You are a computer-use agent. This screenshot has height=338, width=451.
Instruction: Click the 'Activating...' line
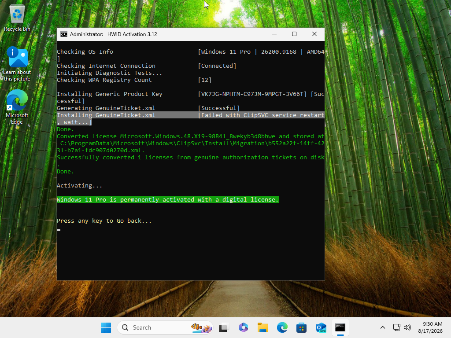pyautogui.click(x=79, y=186)
